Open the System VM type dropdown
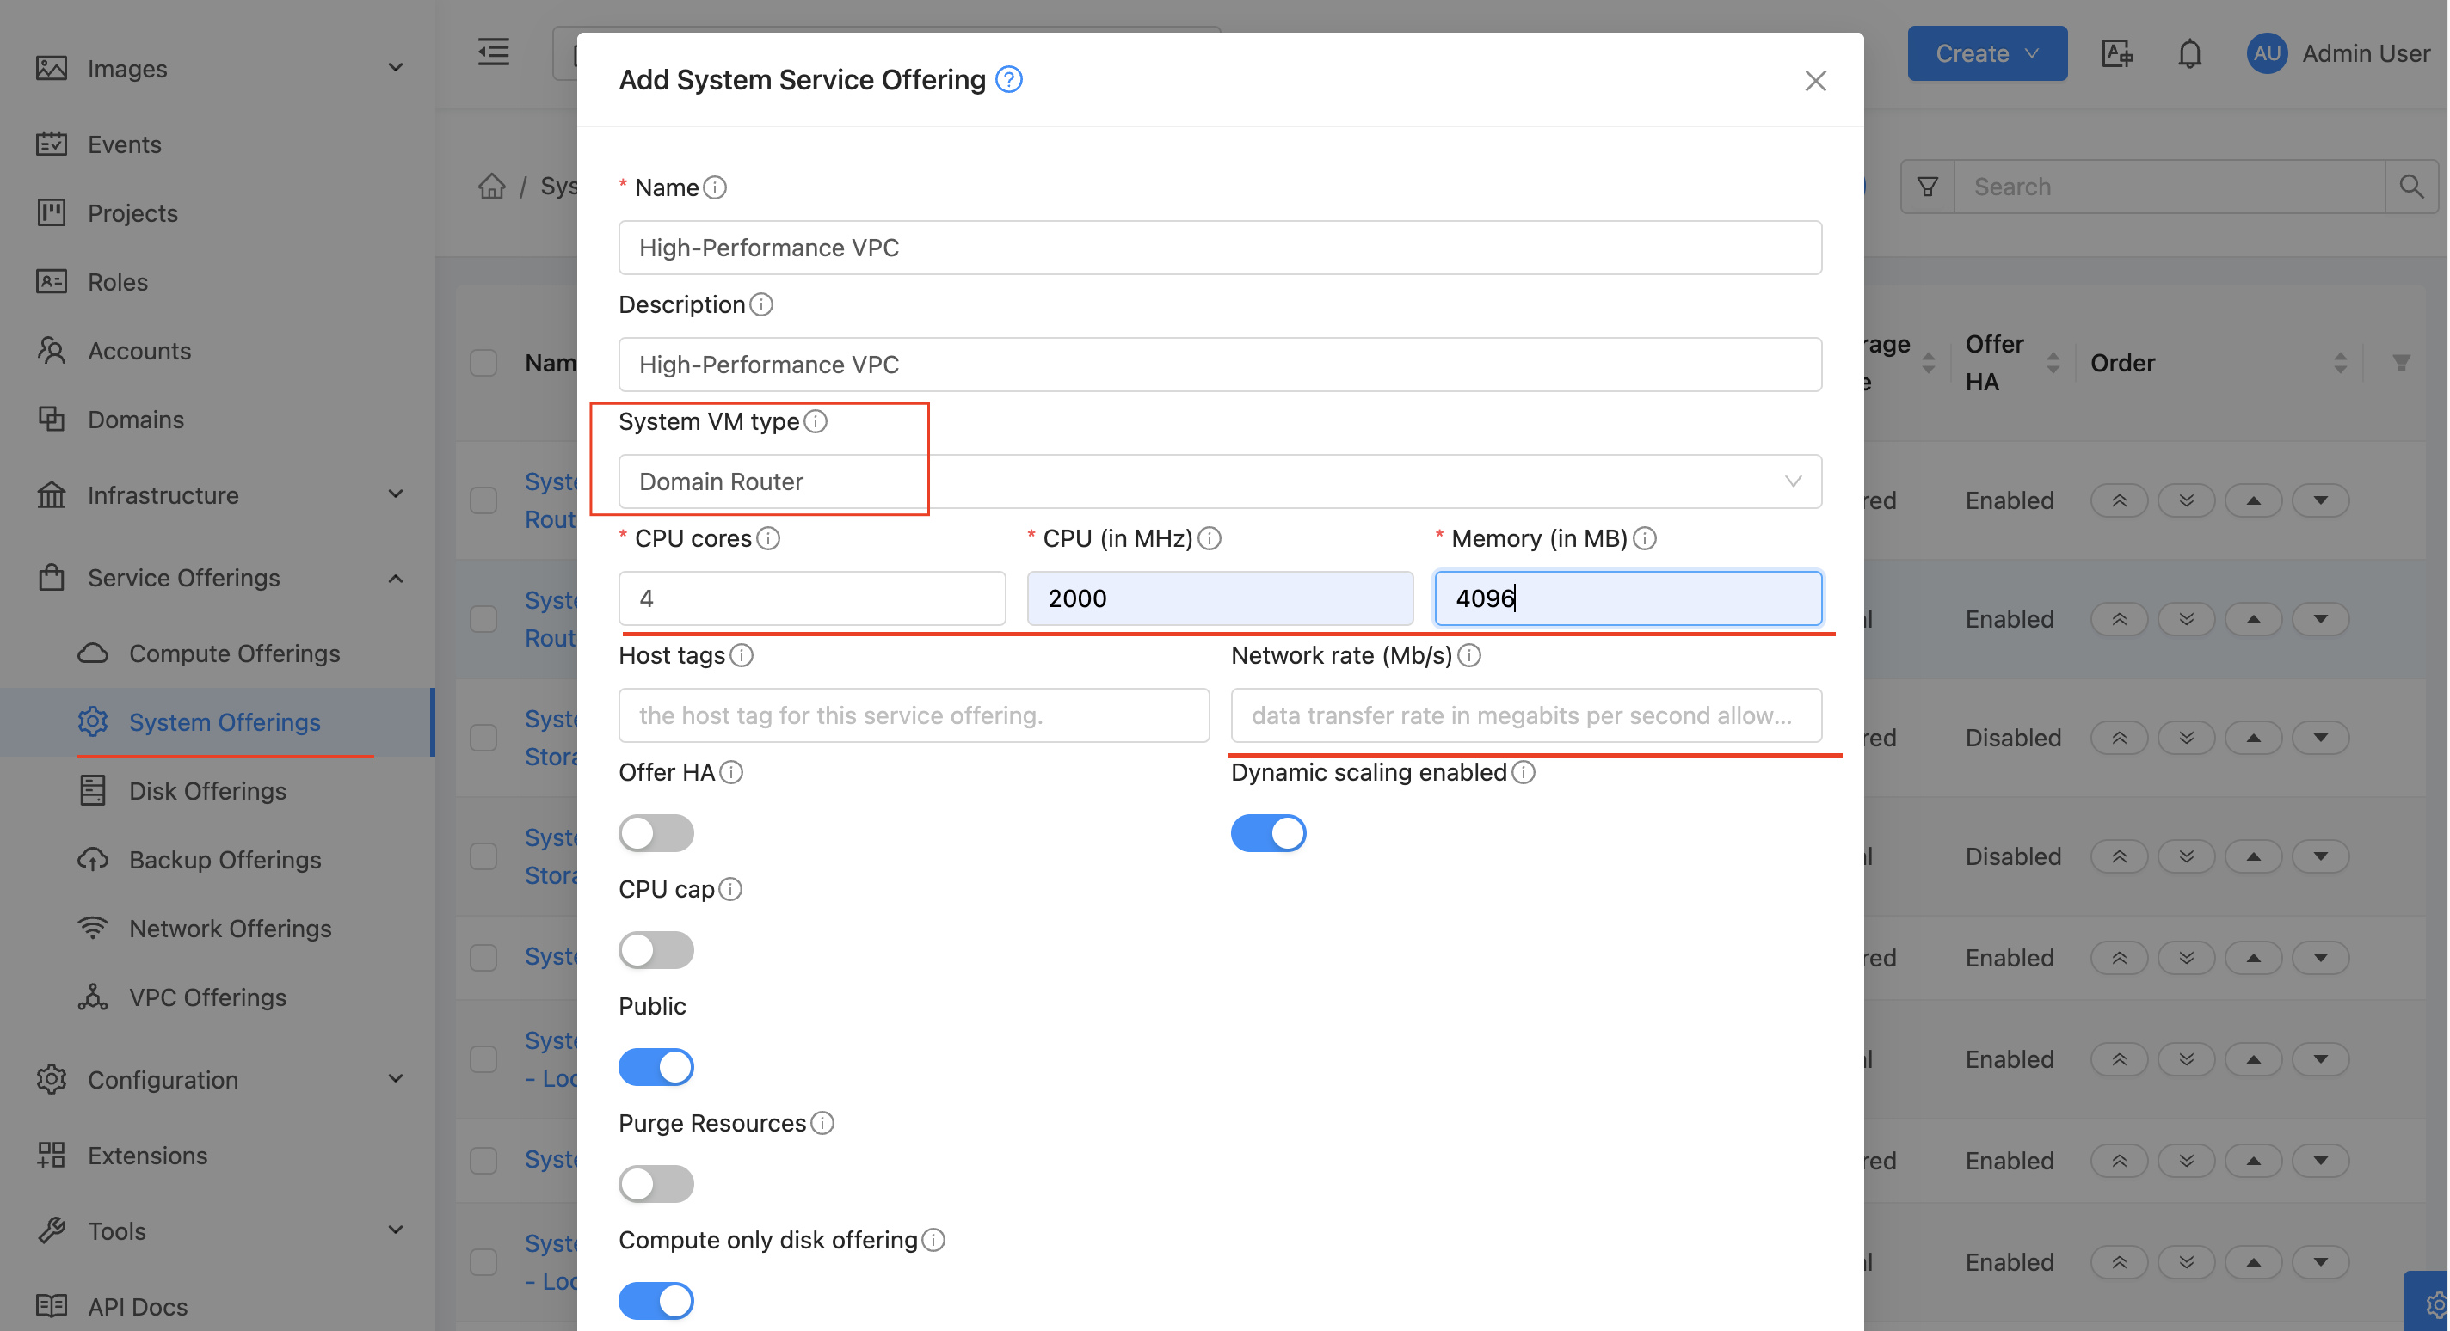2450x1331 pixels. point(1220,481)
